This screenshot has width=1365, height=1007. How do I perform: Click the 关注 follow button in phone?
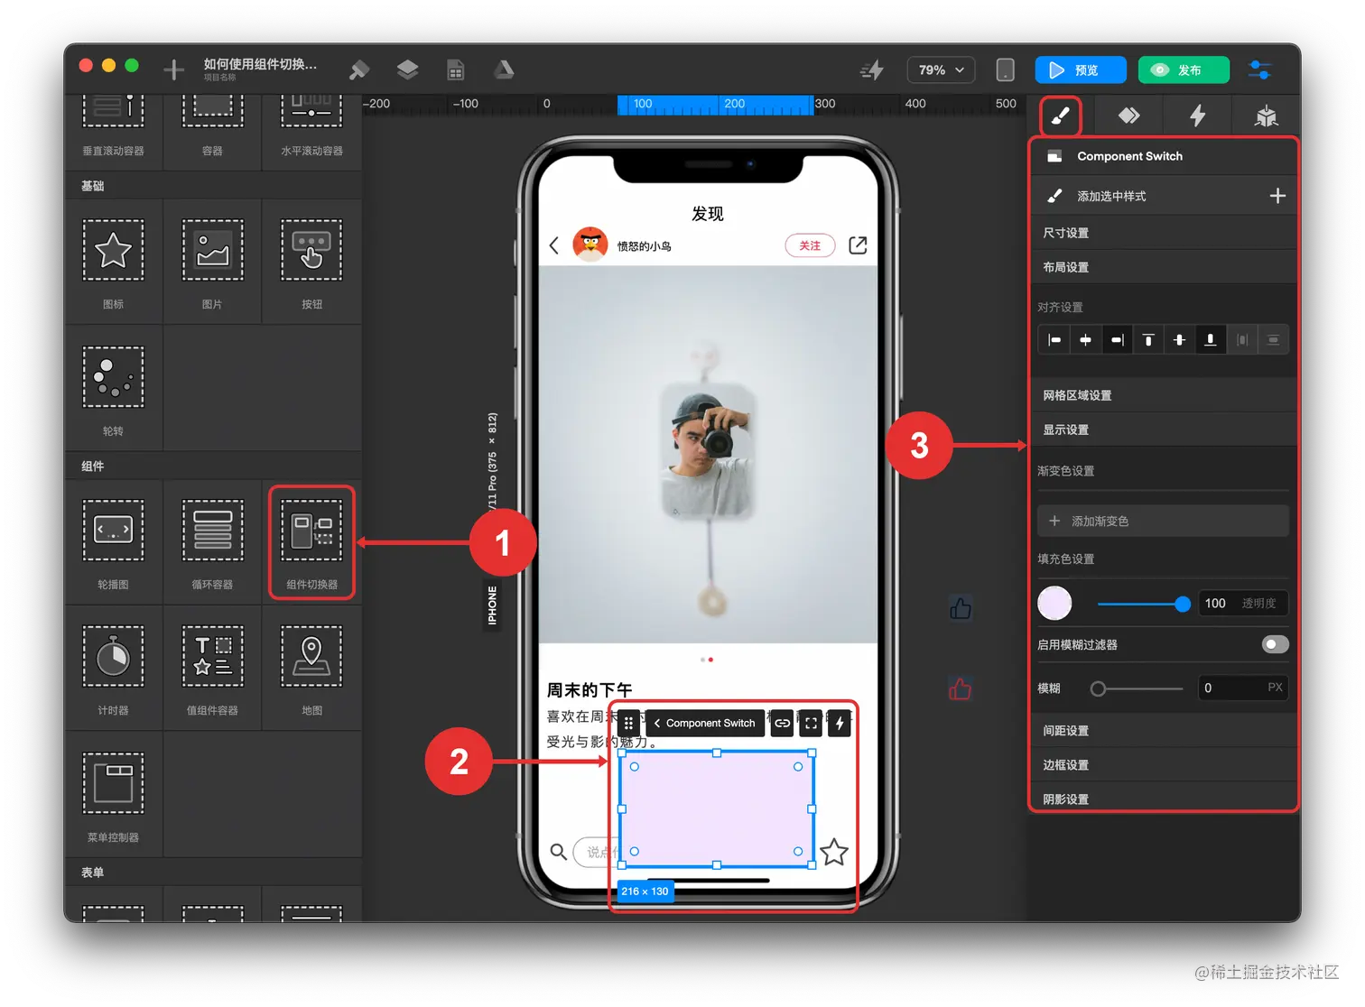click(810, 245)
